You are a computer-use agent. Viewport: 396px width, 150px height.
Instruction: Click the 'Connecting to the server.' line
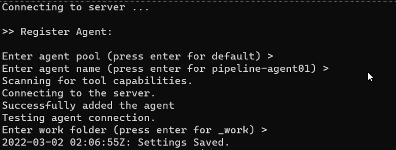(79, 93)
